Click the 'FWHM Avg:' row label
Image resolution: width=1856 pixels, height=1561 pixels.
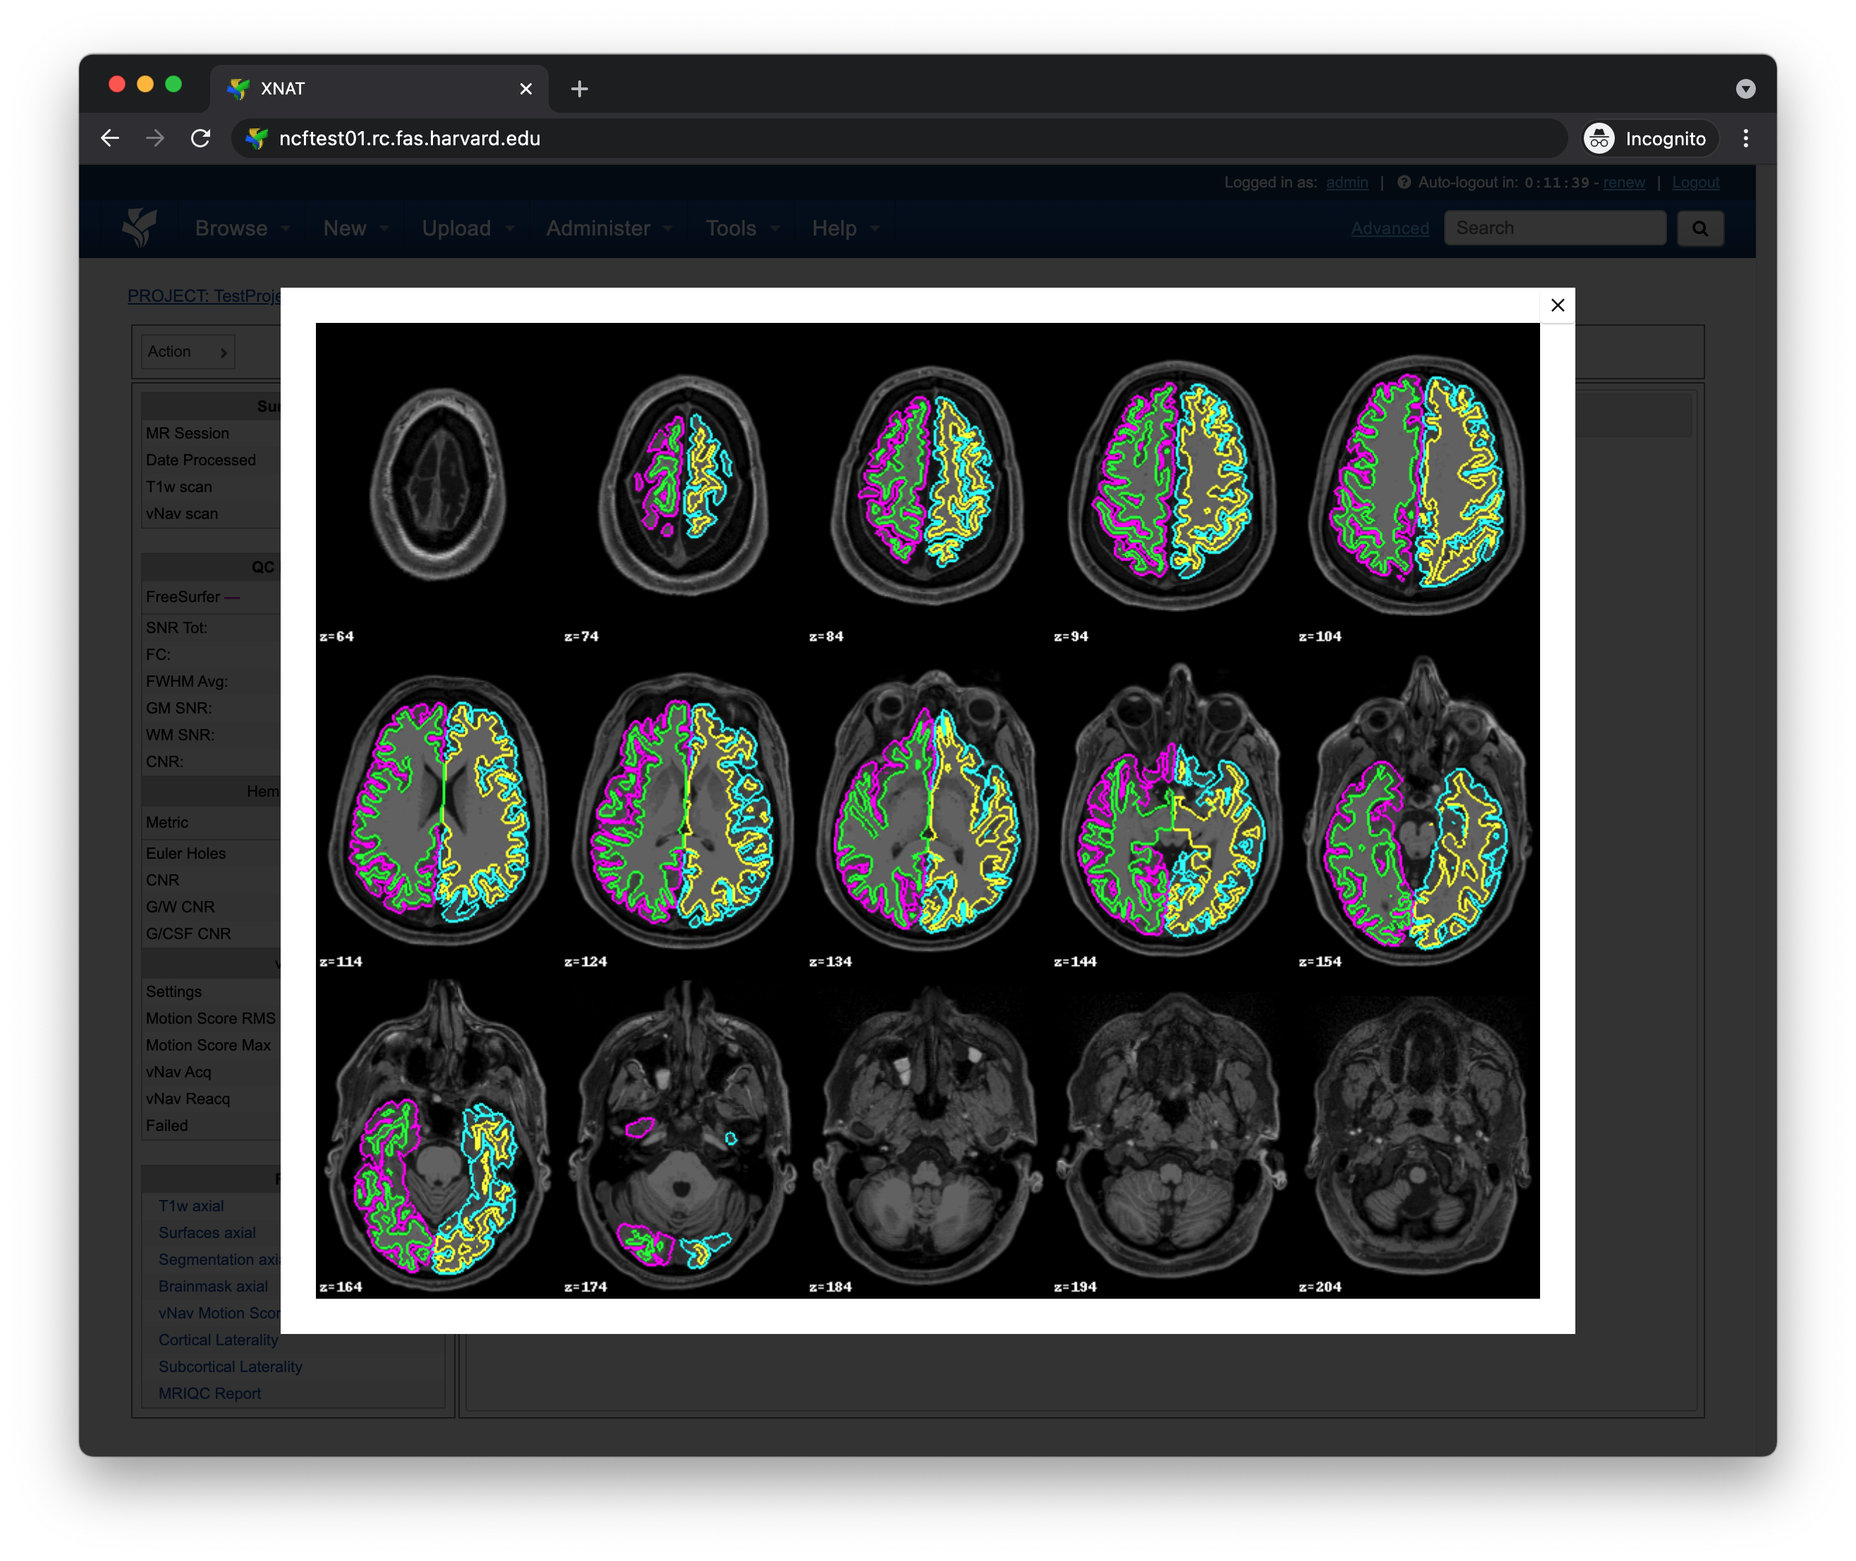pos(187,680)
